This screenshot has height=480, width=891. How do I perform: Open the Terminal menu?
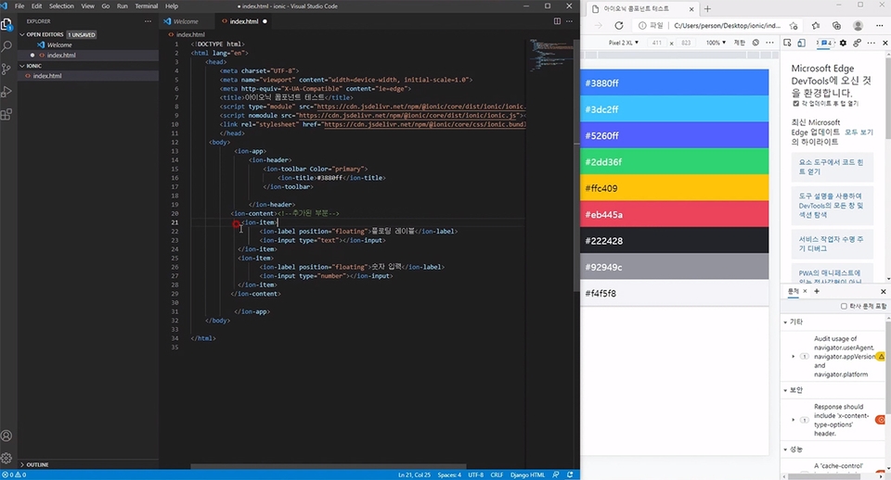(x=146, y=6)
